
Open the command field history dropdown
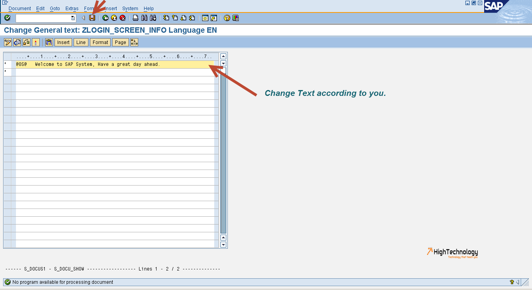(73, 18)
